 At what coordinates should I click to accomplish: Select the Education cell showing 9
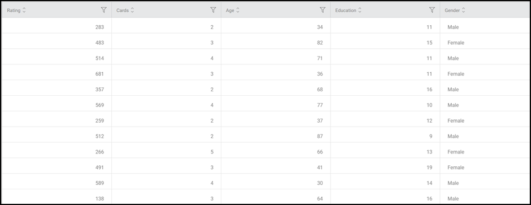(385, 137)
